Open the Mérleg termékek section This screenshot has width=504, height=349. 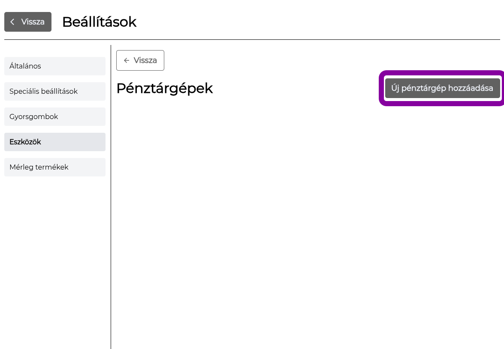point(54,167)
